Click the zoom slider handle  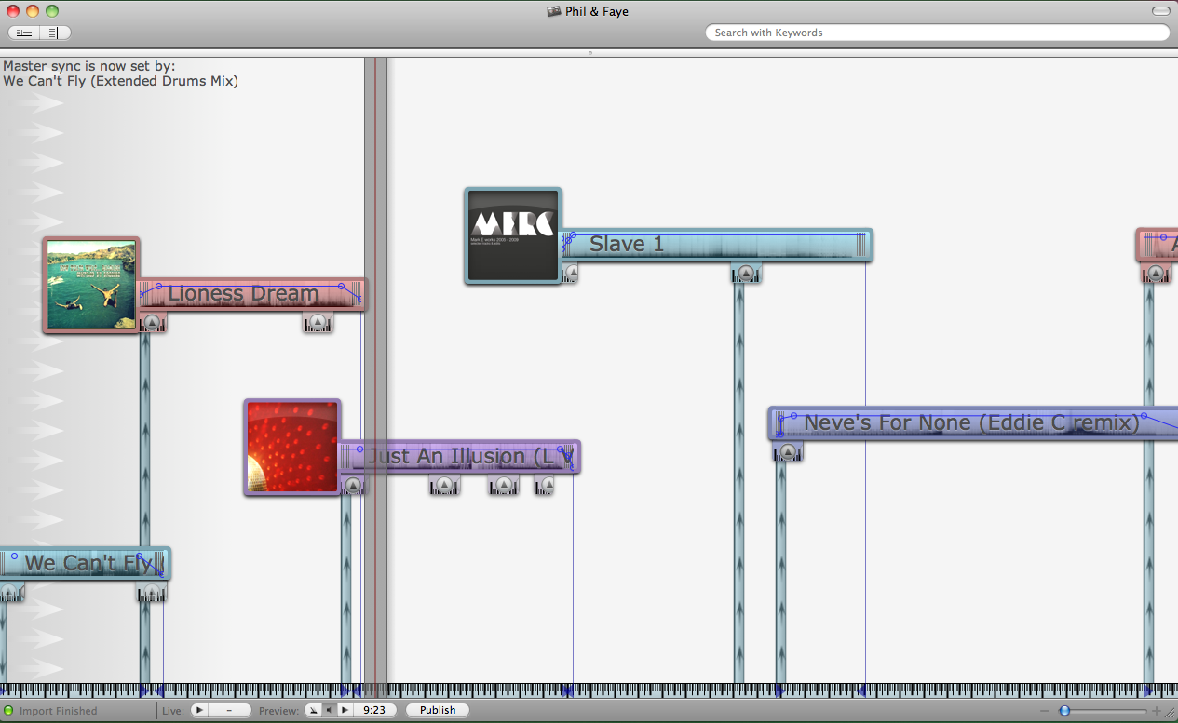click(1064, 711)
